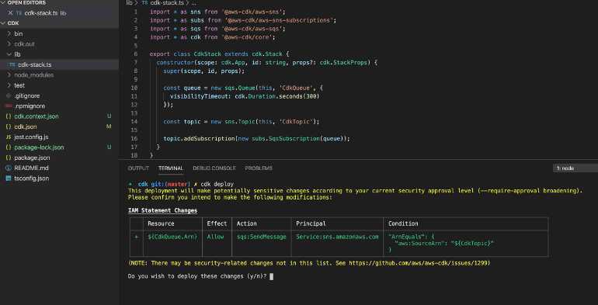
Task: Click the .gitignore file icon
Action: pyautogui.click(x=9, y=95)
